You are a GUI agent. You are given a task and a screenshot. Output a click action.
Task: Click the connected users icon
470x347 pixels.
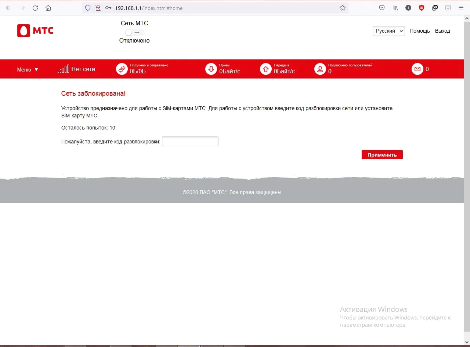tap(320, 69)
